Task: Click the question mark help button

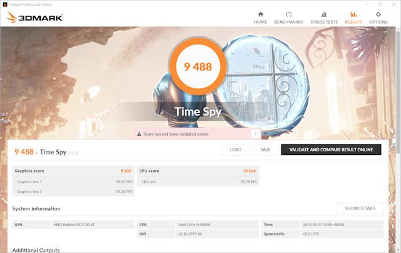Action: 255,134
